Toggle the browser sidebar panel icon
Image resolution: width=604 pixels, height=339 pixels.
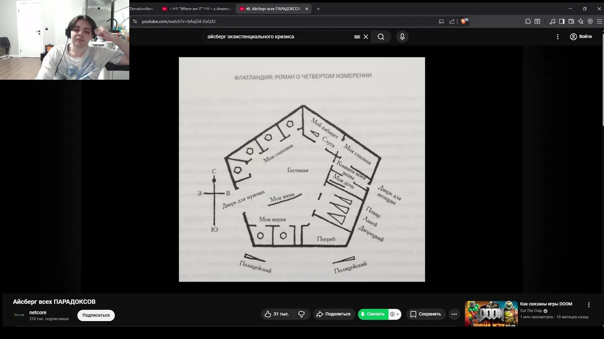pos(562,21)
